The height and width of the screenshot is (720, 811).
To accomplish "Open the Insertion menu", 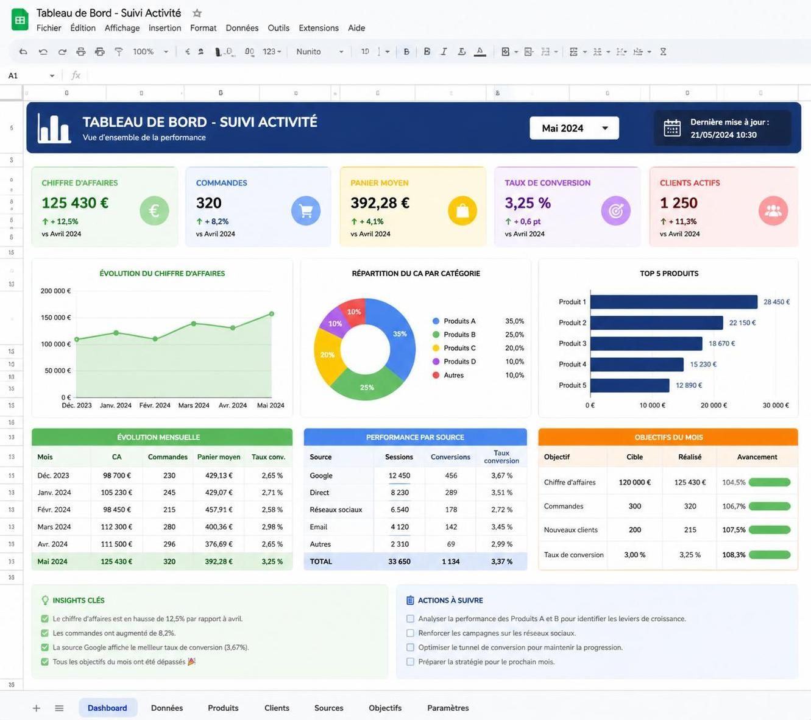I will pyautogui.click(x=165, y=28).
